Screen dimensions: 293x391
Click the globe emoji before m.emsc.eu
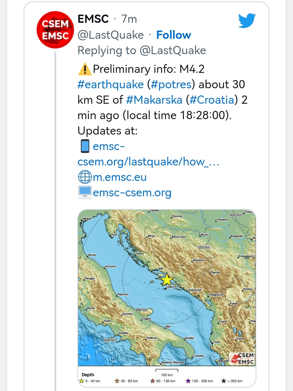85,177
